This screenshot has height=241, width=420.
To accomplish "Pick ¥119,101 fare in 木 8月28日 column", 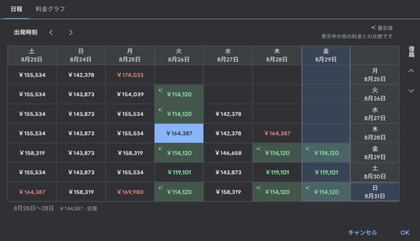I will (x=277, y=173).
